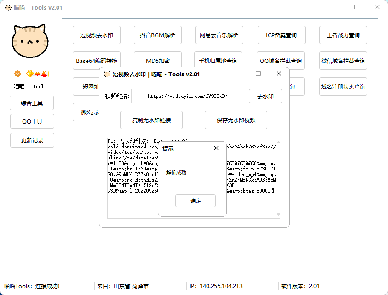
Task: Click the 视频链接: label
Action: point(117,96)
